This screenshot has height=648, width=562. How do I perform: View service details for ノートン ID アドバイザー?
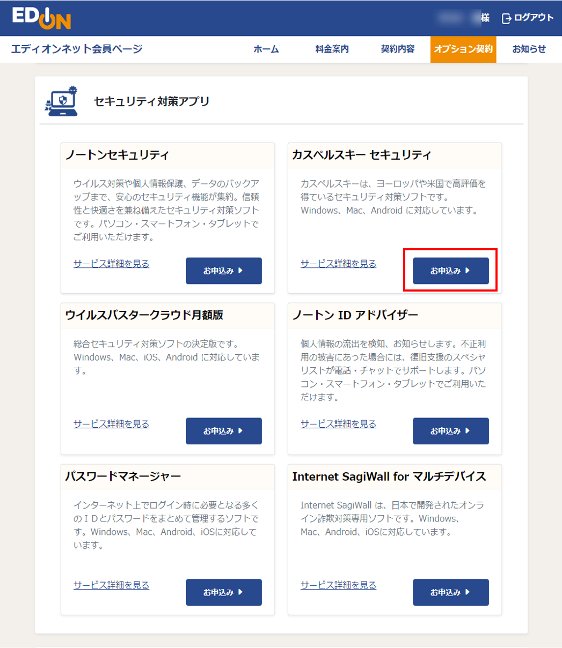click(x=338, y=424)
